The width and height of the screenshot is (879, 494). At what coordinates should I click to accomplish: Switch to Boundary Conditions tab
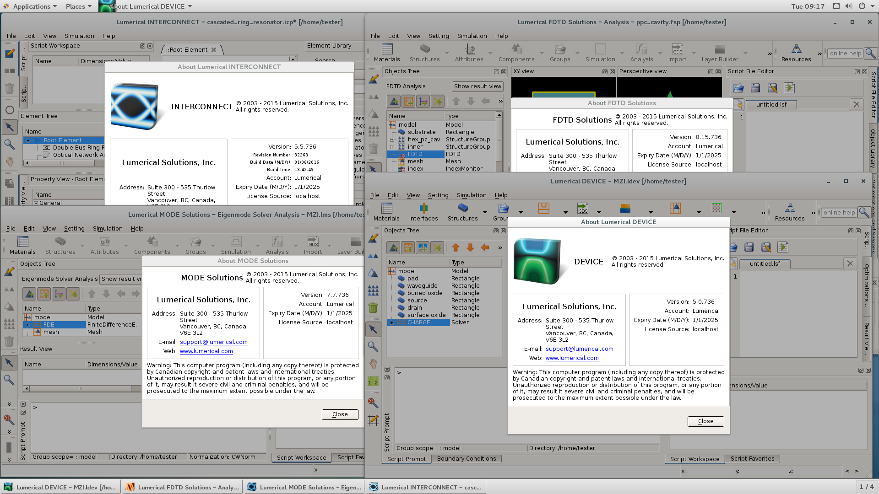[x=466, y=459]
